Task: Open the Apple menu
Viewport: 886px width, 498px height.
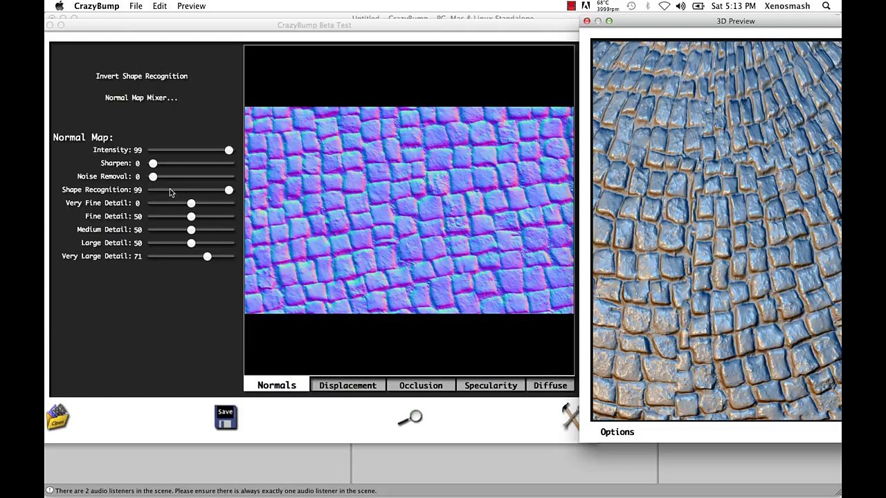Action: pos(60,6)
